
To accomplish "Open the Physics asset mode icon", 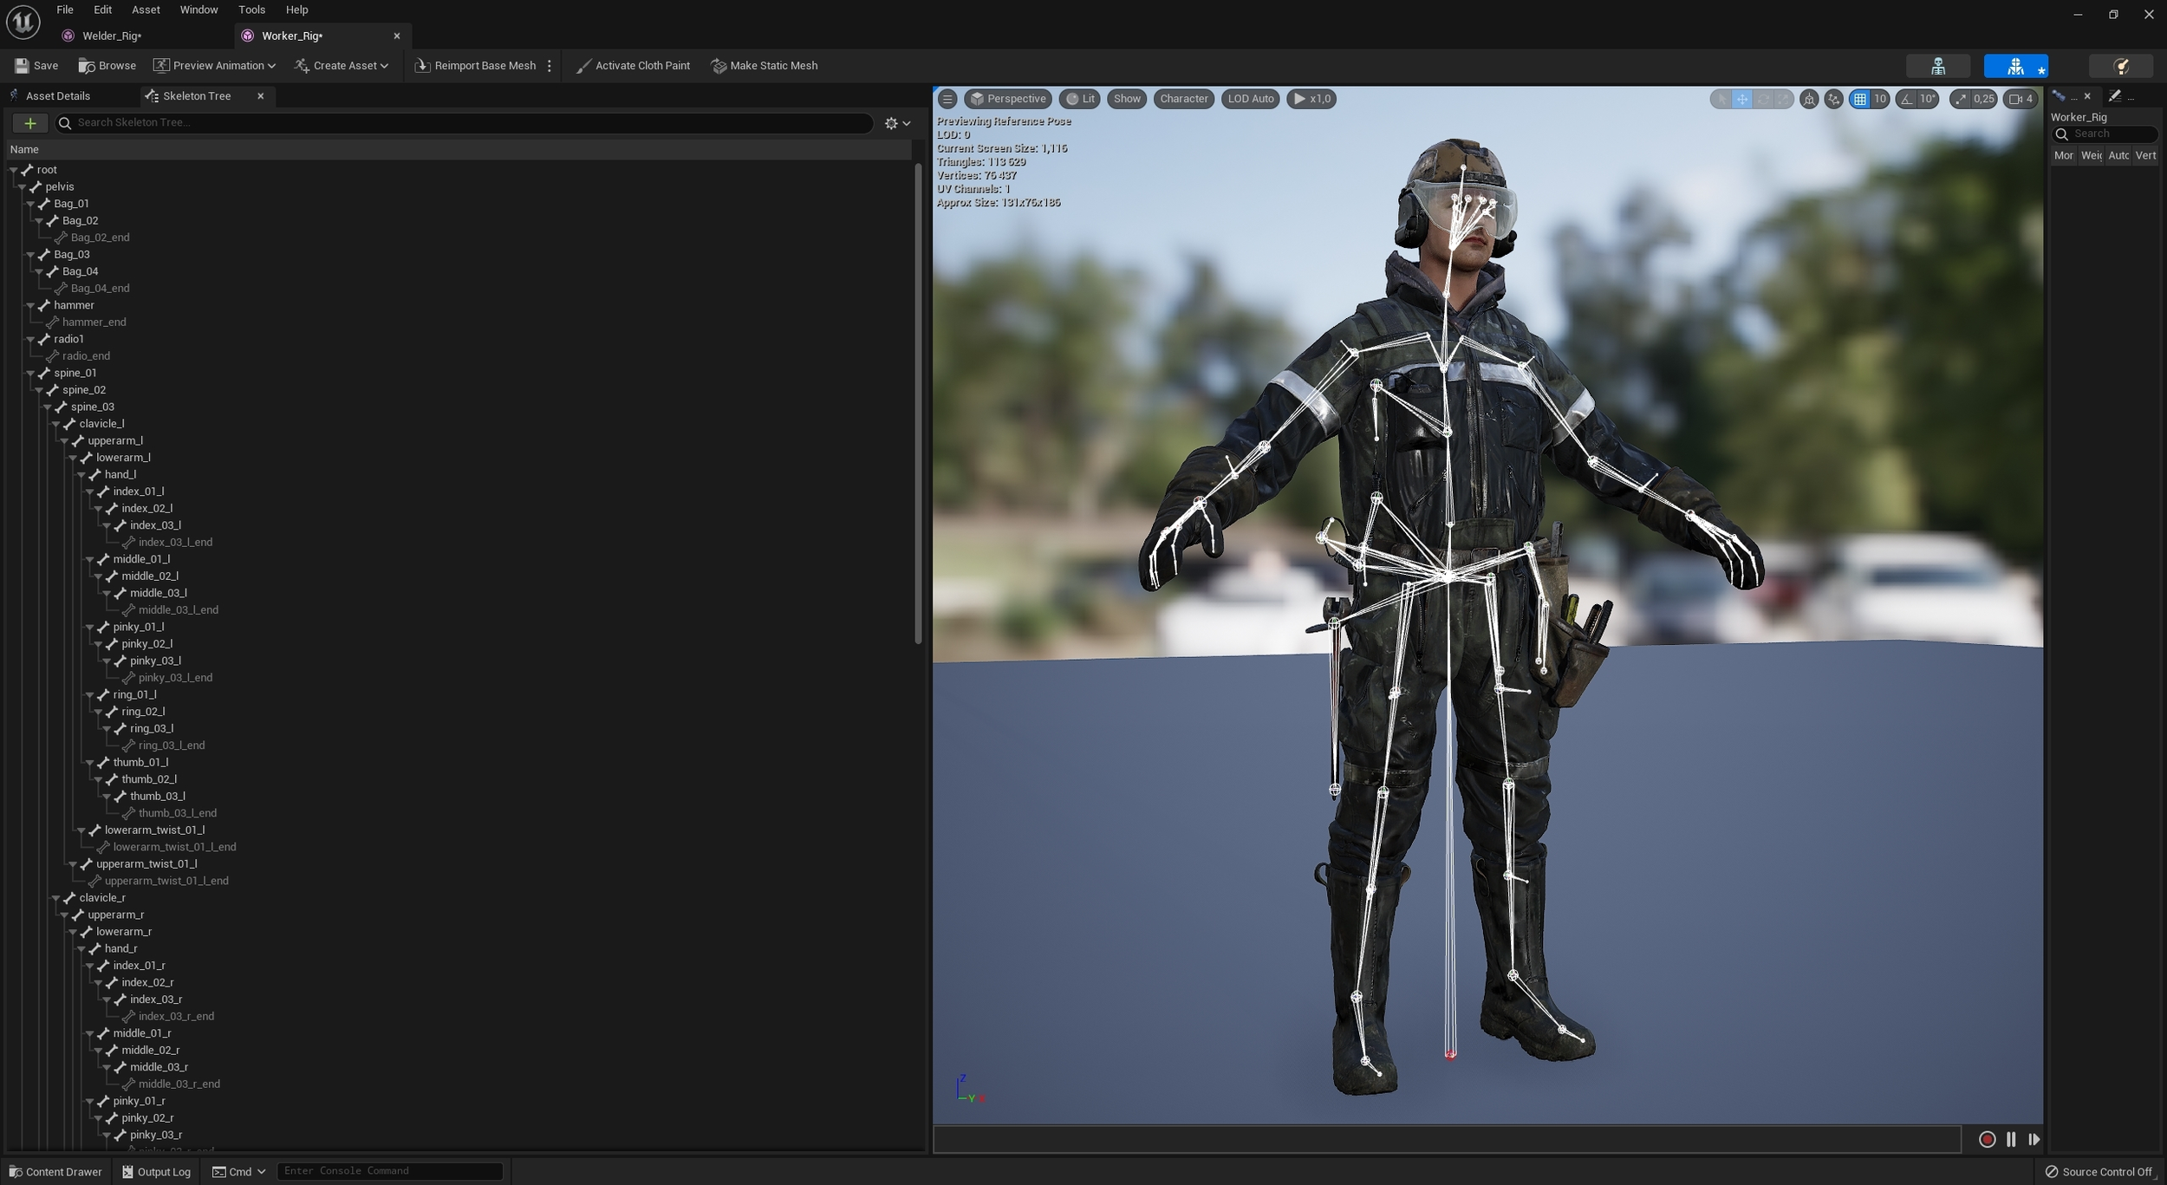I will point(2120,66).
